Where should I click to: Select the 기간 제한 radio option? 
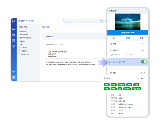coord(124,55)
